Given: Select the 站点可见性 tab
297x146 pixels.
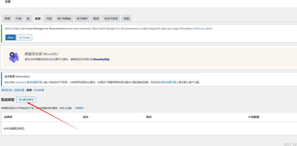Looking at the screenshot, I should (x=111, y=19).
